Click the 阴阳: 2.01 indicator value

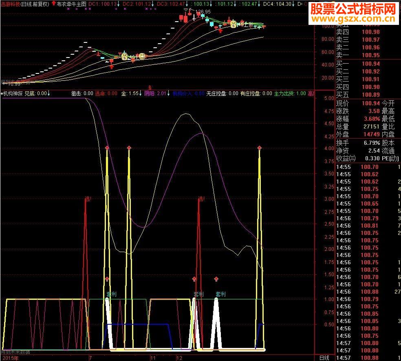pos(155,93)
